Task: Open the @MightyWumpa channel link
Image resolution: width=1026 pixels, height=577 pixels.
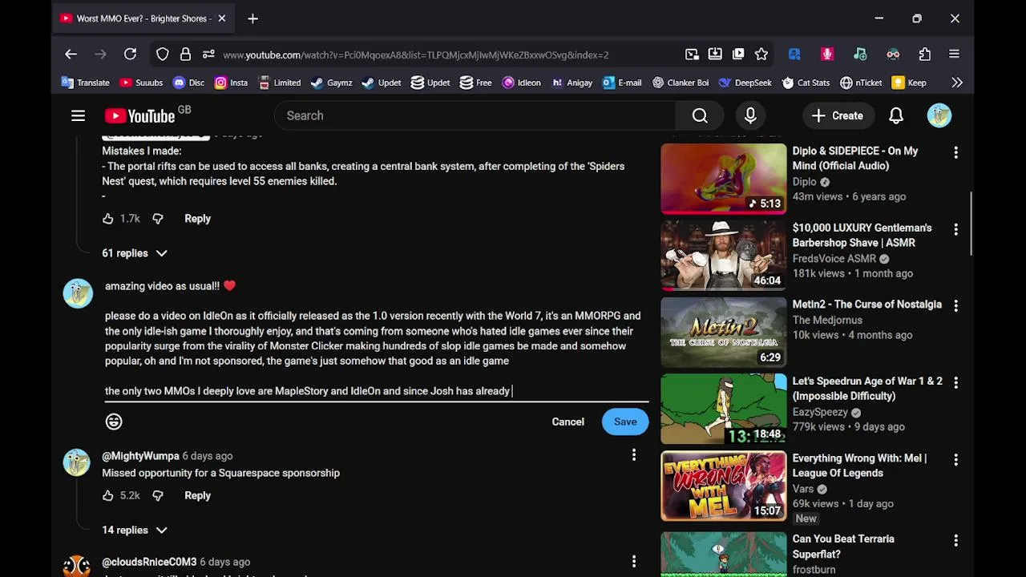Action: click(x=140, y=456)
